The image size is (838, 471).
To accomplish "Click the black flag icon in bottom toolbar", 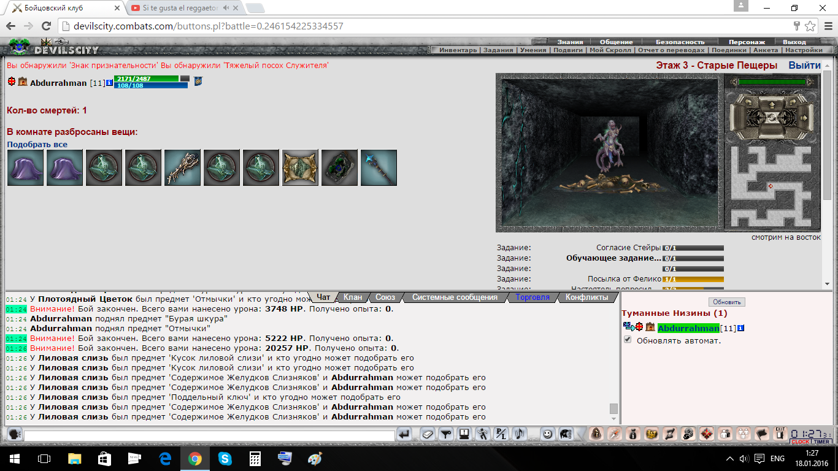I will pyautogui.click(x=761, y=434).
